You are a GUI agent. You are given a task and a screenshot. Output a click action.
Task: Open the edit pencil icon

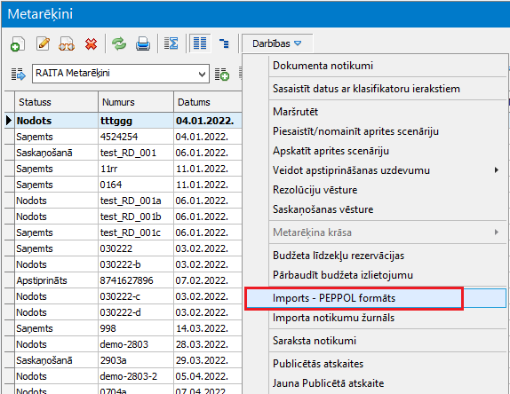pyautogui.click(x=43, y=43)
